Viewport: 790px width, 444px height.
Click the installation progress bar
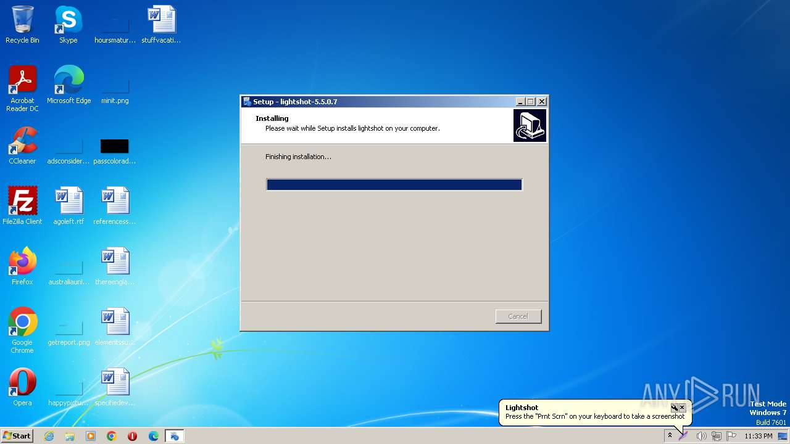pyautogui.click(x=394, y=184)
